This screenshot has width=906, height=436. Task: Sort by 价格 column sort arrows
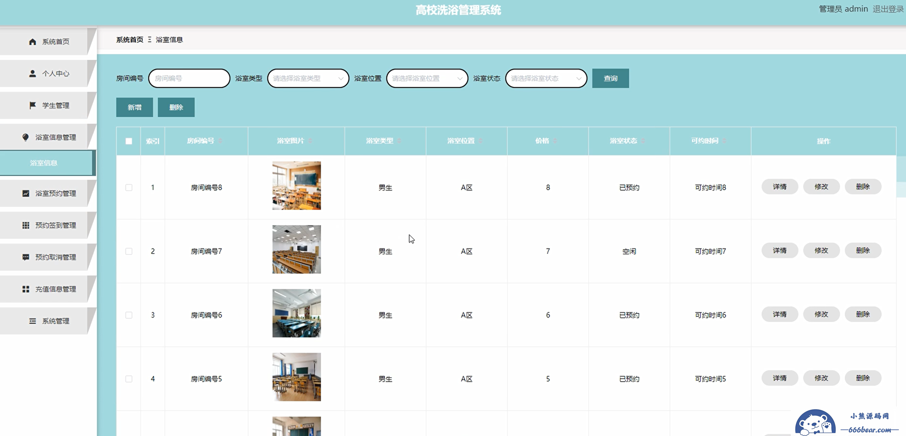pos(555,141)
